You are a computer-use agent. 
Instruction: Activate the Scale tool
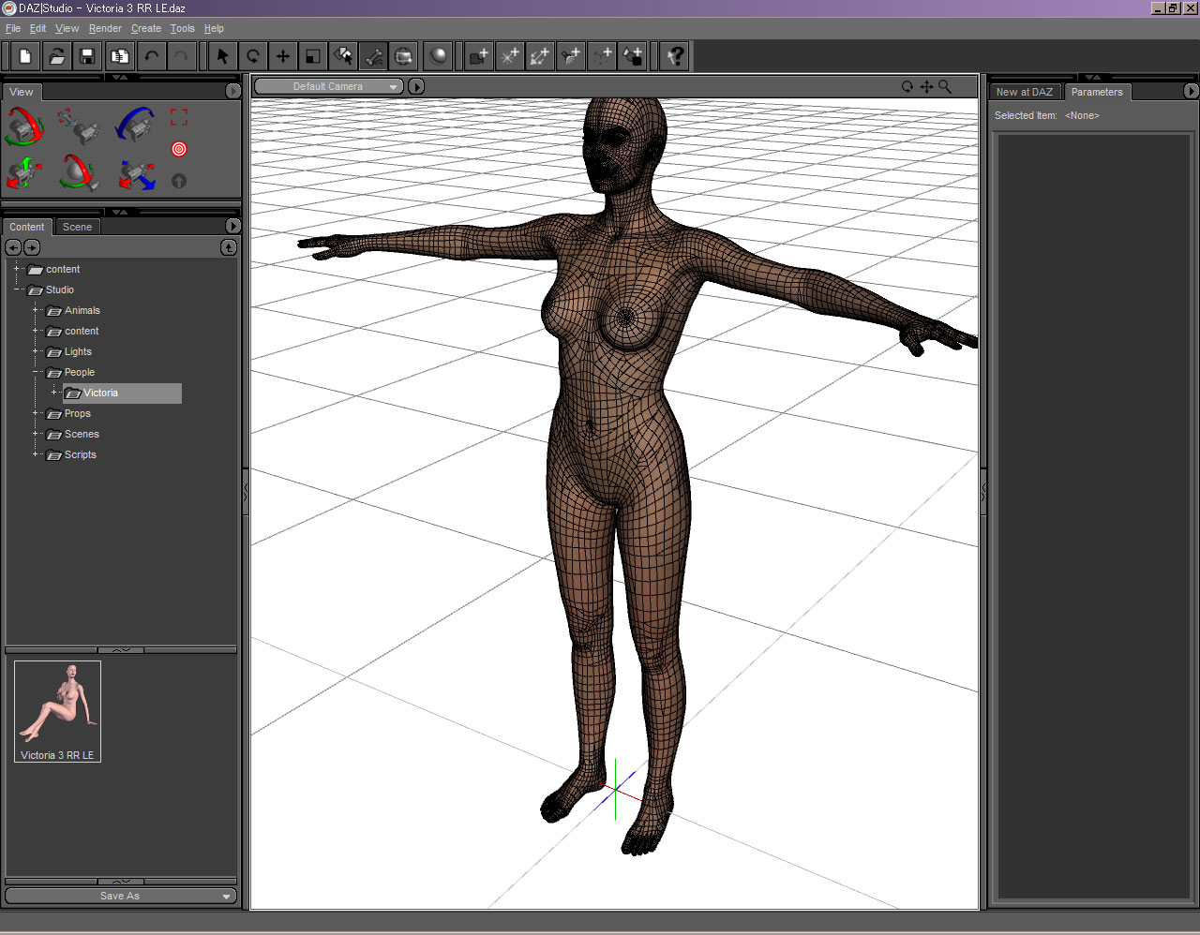click(312, 56)
